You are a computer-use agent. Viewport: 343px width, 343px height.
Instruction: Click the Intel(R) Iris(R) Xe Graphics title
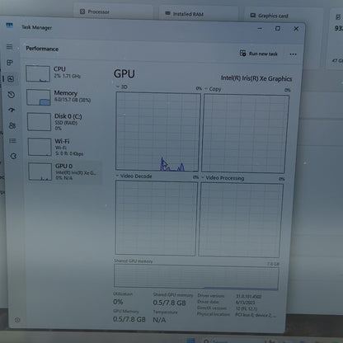(256, 78)
